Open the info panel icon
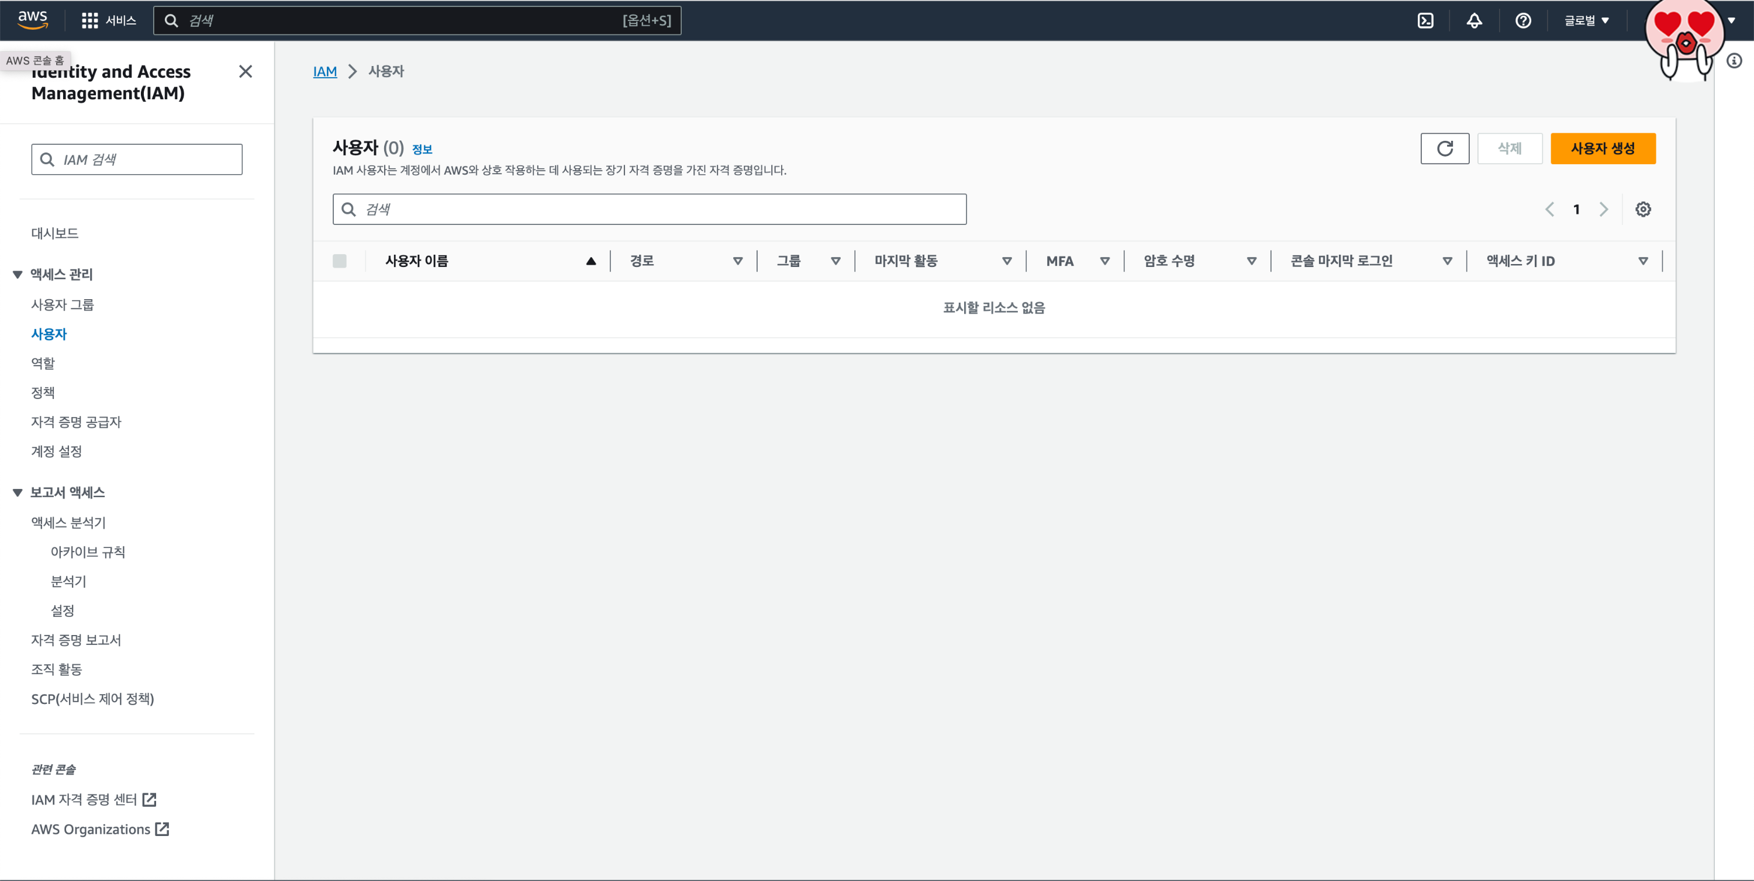 [1734, 61]
